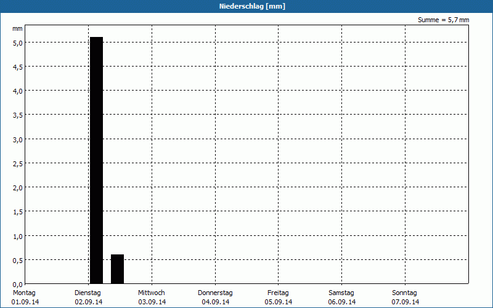Select the date 06.09.14
The height and width of the screenshot is (308, 493).
(342, 302)
